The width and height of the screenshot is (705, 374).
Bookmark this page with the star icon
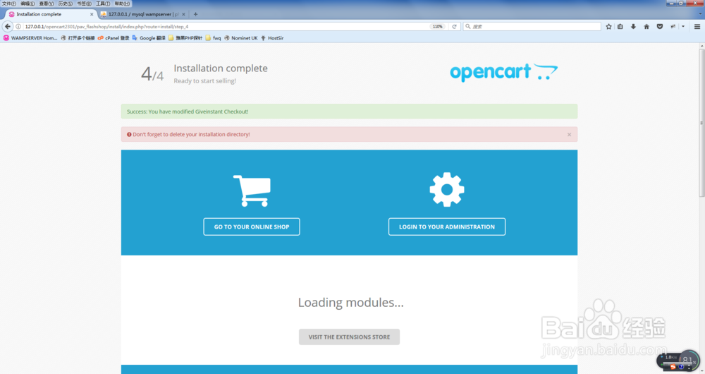(x=609, y=27)
